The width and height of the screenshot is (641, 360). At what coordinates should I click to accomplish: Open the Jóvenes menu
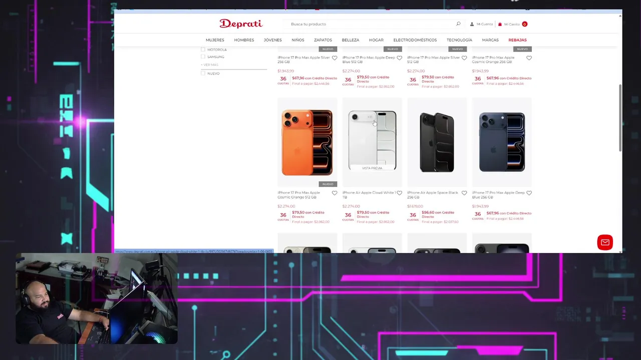click(272, 40)
